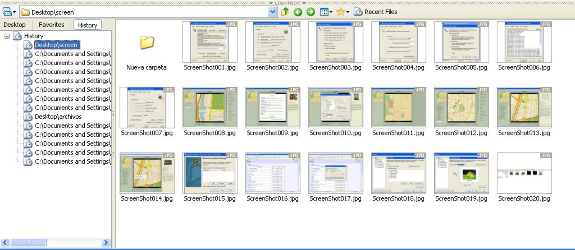
Task: Go up one folder level
Action: [285, 12]
